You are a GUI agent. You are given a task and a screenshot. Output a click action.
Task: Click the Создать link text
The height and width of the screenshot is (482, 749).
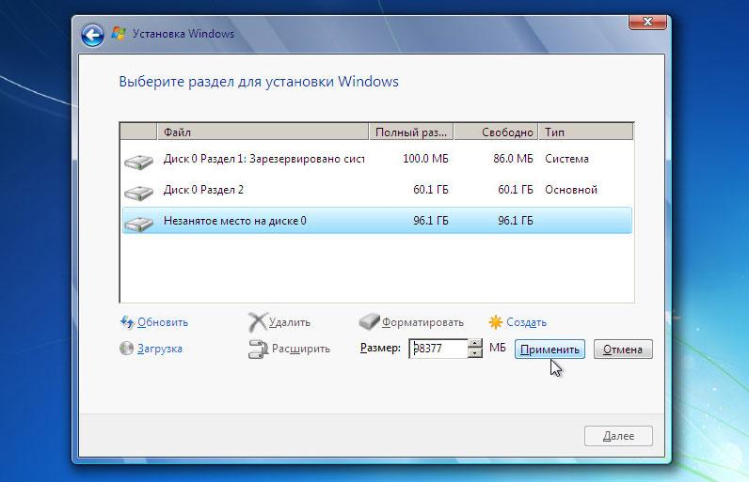click(x=526, y=322)
